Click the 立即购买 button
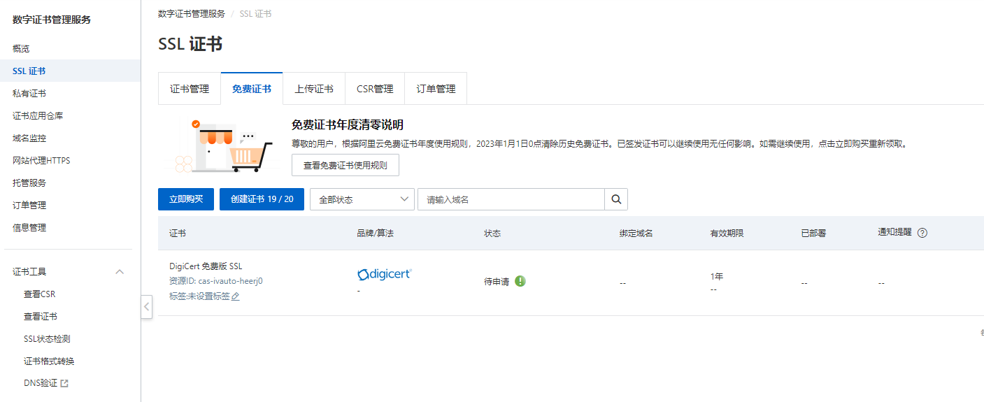 point(186,199)
